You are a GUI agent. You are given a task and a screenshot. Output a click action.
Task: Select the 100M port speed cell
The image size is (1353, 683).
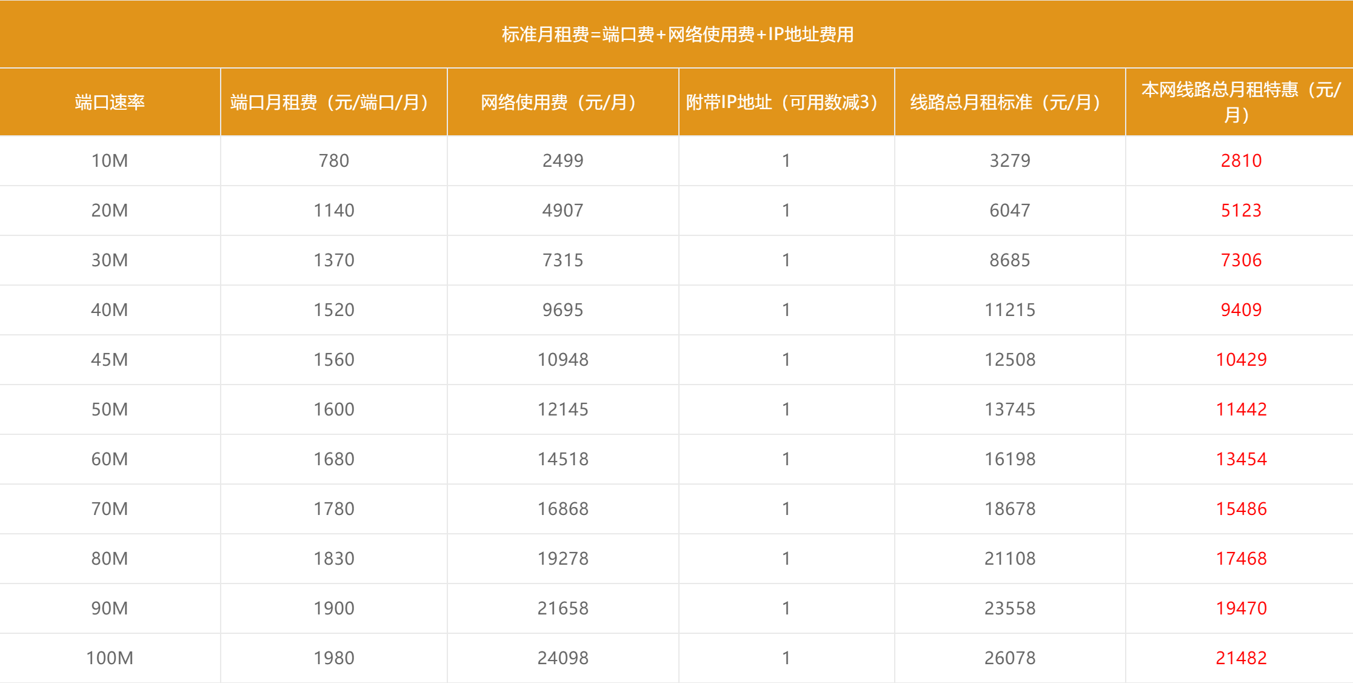tap(110, 658)
